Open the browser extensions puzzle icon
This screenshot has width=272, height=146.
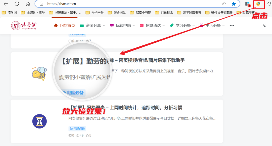pos(269,4)
